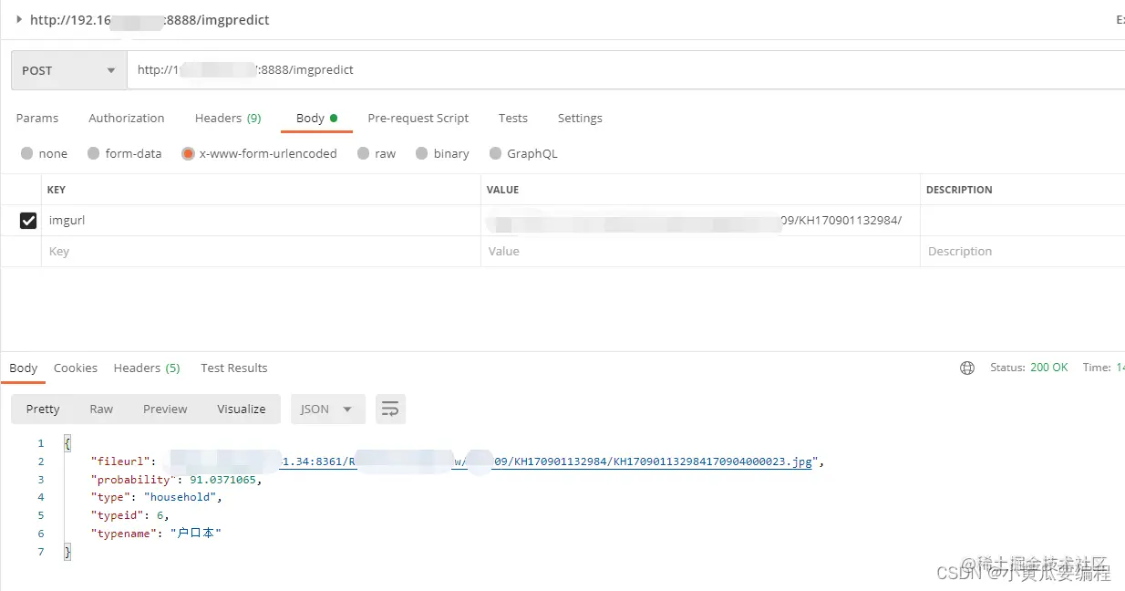Open the Test Results tab
The width and height of the screenshot is (1125, 591).
[x=234, y=368]
